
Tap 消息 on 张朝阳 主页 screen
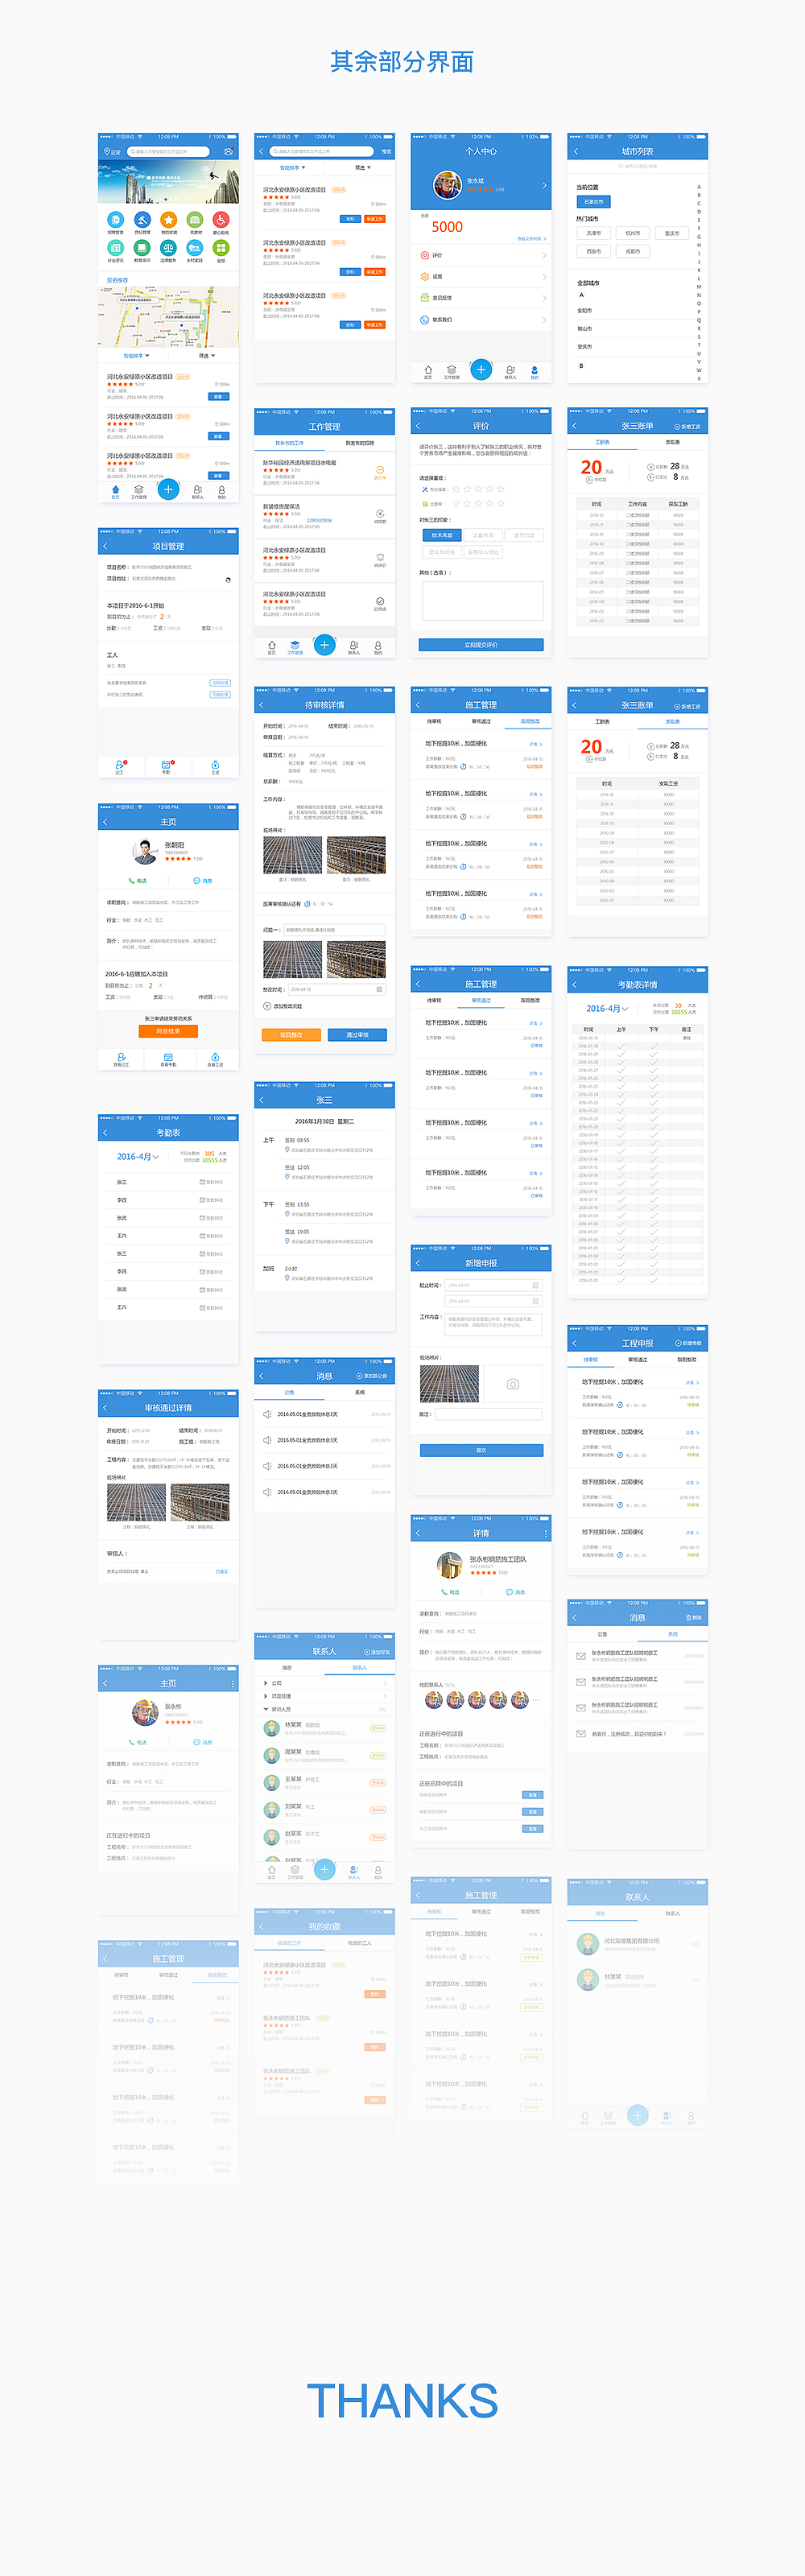coord(203,881)
